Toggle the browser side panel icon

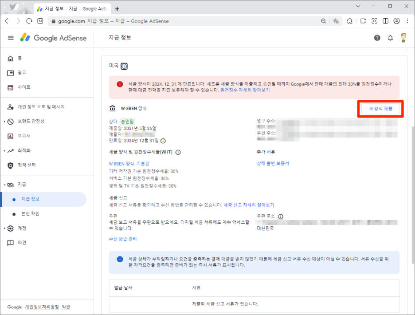coord(386,21)
